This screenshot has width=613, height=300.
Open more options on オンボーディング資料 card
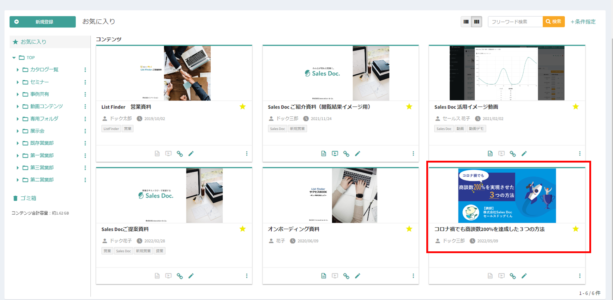(x=413, y=276)
